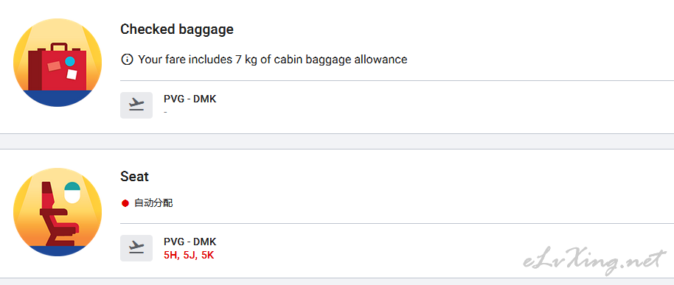The width and height of the screenshot is (674, 285).
Task: Click the blue sticker on the suitcase
Action: coord(69,61)
